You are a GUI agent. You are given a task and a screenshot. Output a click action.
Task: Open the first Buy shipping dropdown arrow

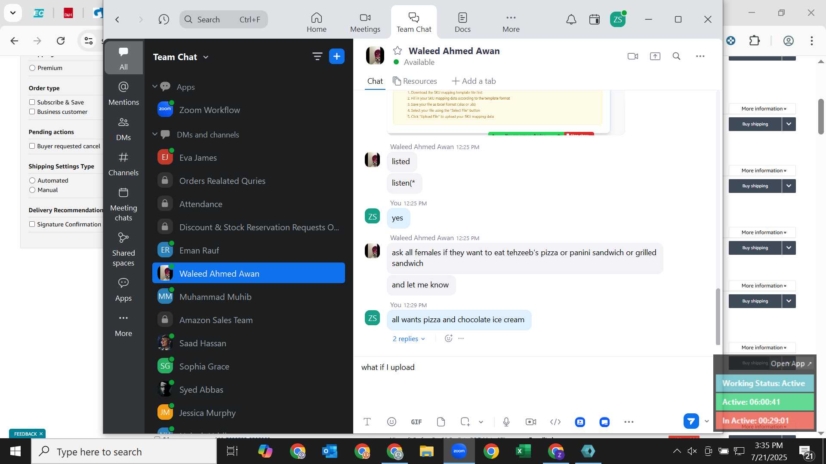point(789,124)
